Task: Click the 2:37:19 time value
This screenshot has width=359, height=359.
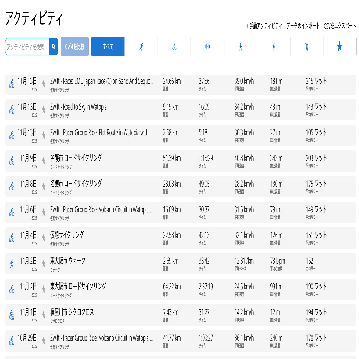Action: (x=206, y=287)
